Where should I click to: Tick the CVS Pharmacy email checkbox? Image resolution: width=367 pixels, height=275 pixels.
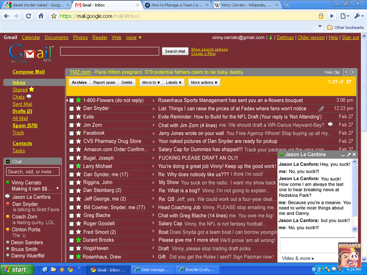click(72, 142)
